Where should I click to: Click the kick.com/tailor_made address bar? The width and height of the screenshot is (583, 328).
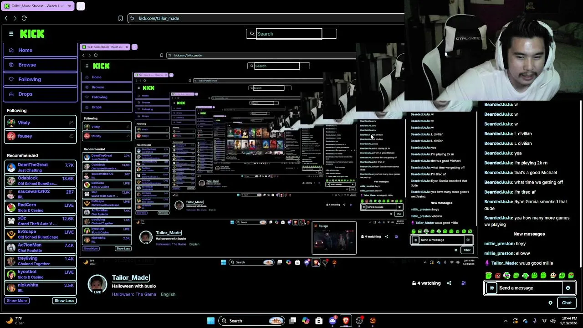click(266, 18)
